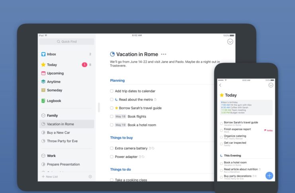
Task: Check off Book flights
Action: click(x=111, y=116)
